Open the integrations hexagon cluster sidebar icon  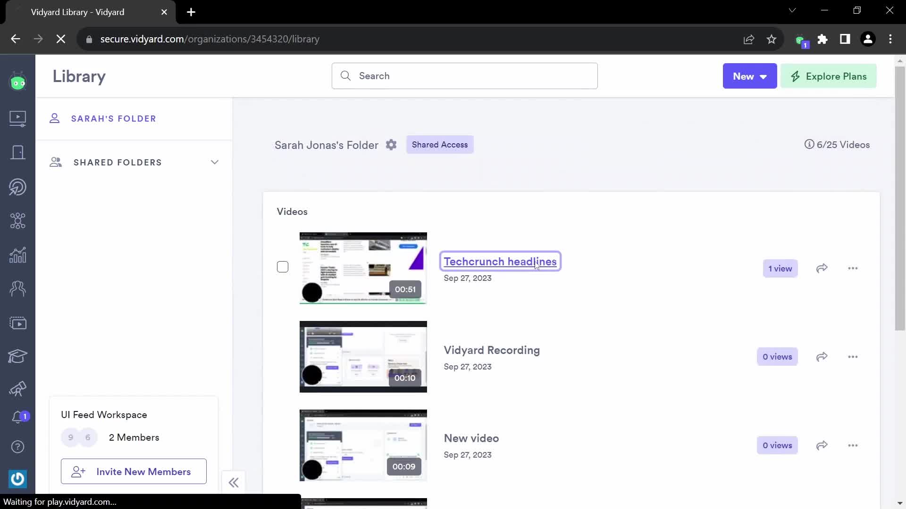pyautogui.click(x=18, y=221)
